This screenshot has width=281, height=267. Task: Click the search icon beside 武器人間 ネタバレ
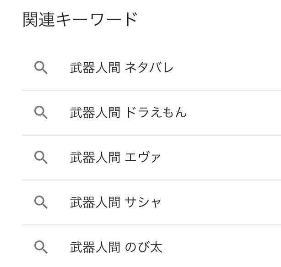(x=41, y=68)
